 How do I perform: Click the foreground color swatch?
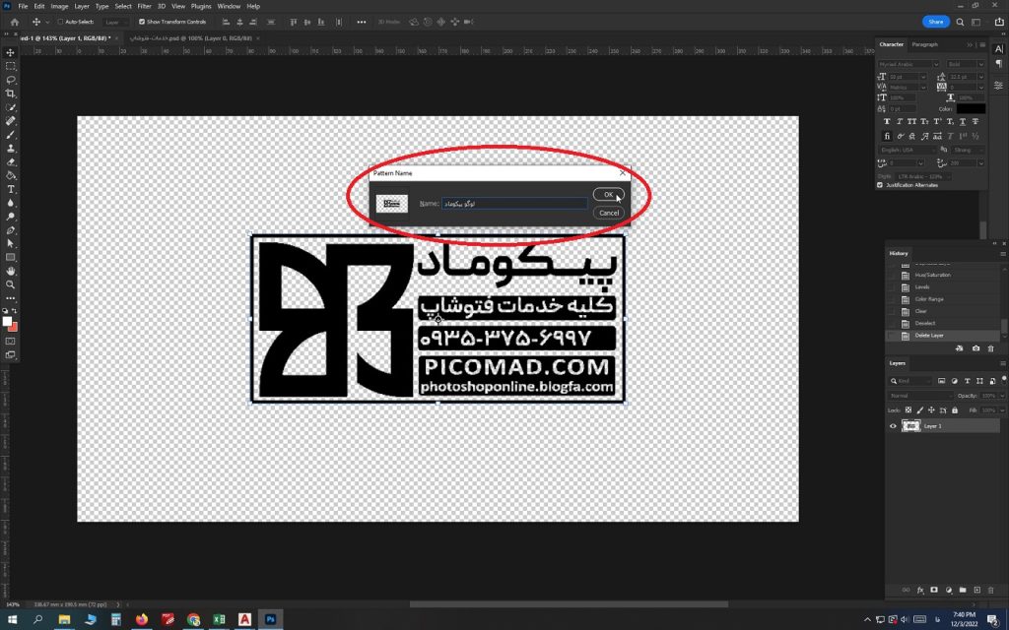click(7, 322)
